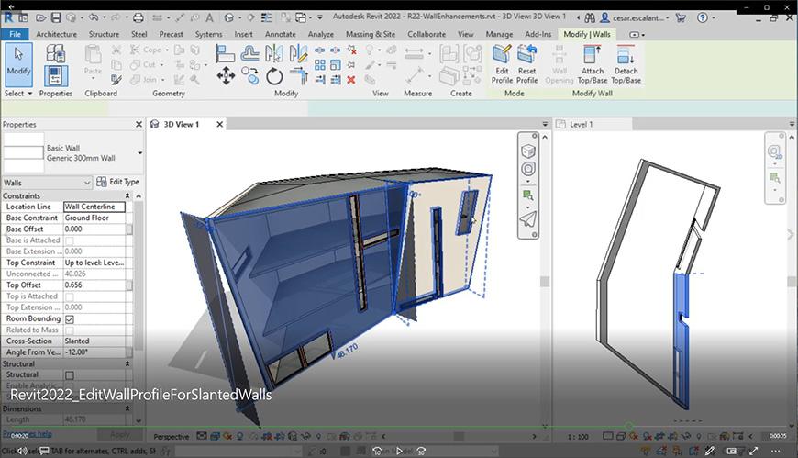Play the video with the play button
The image size is (798, 458).
(x=399, y=451)
